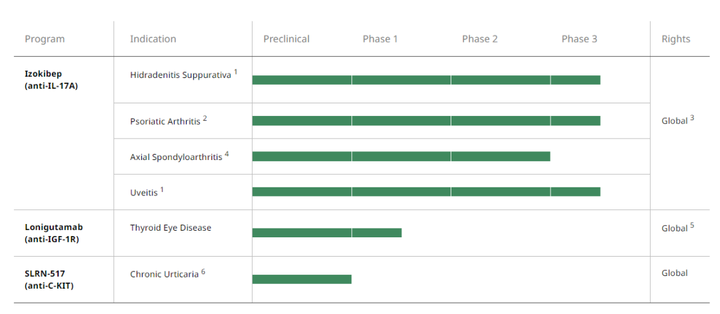This screenshot has width=720, height=314.
Task: Click the Chronic Urticaria progress bar
Action: (301, 279)
